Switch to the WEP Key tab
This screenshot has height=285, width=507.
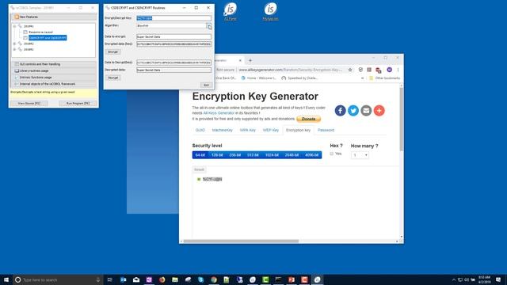(x=271, y=130)
